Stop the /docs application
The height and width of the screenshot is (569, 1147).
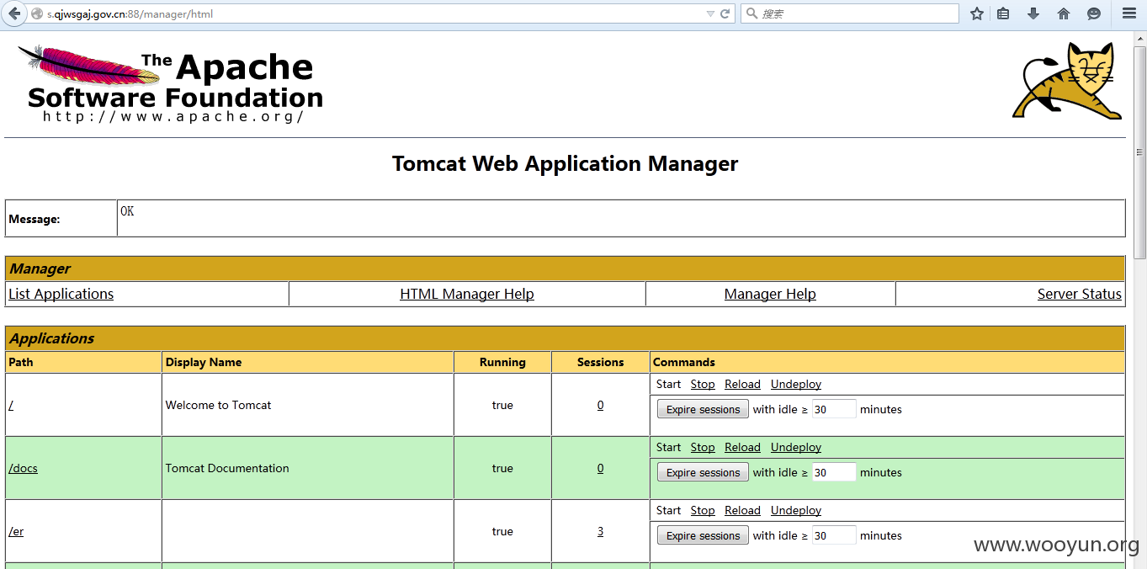coord(703,447)
